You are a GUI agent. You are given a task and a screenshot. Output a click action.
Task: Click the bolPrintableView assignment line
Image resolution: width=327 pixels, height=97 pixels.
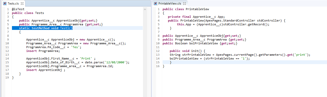210,59
